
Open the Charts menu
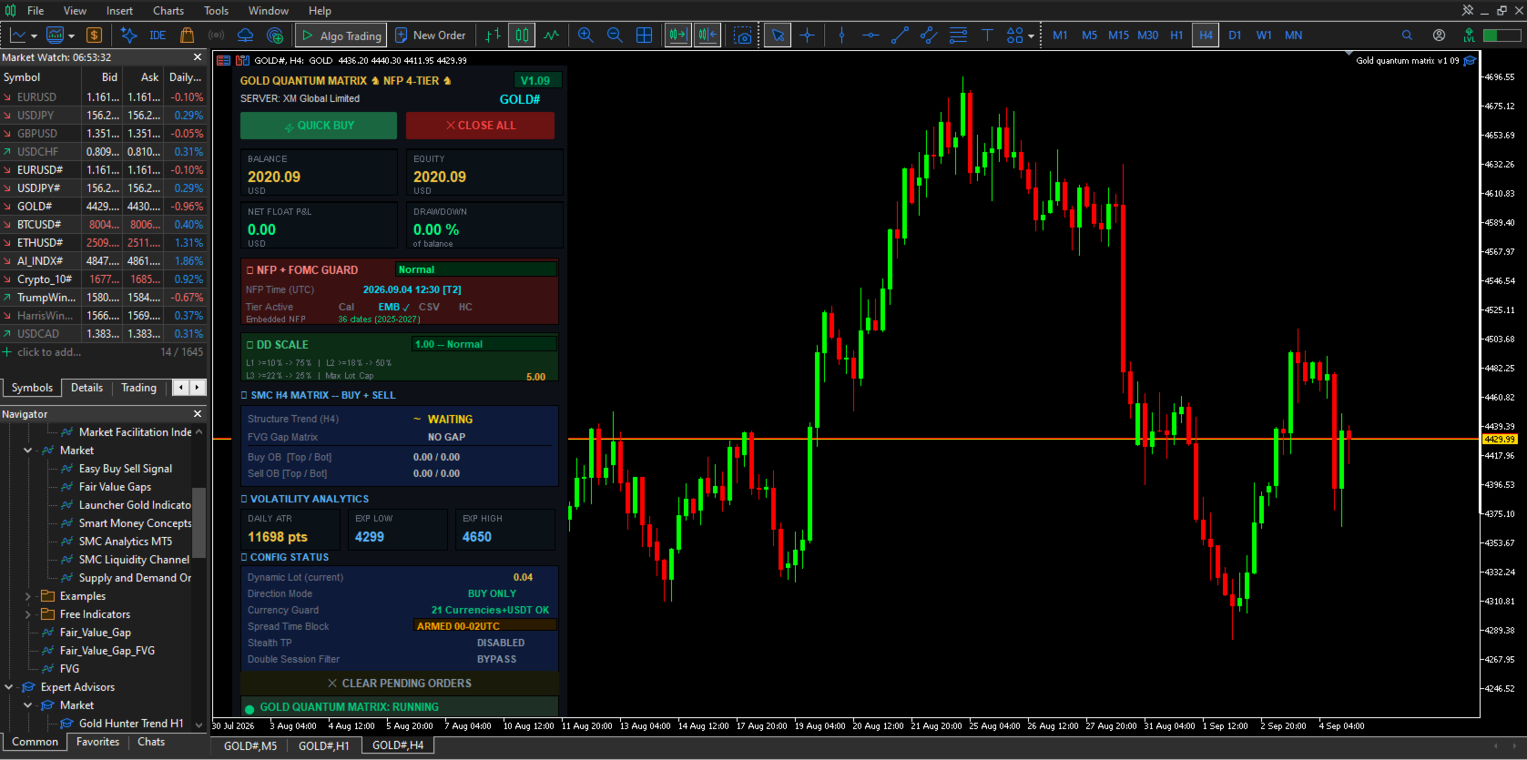click(168, 11)
